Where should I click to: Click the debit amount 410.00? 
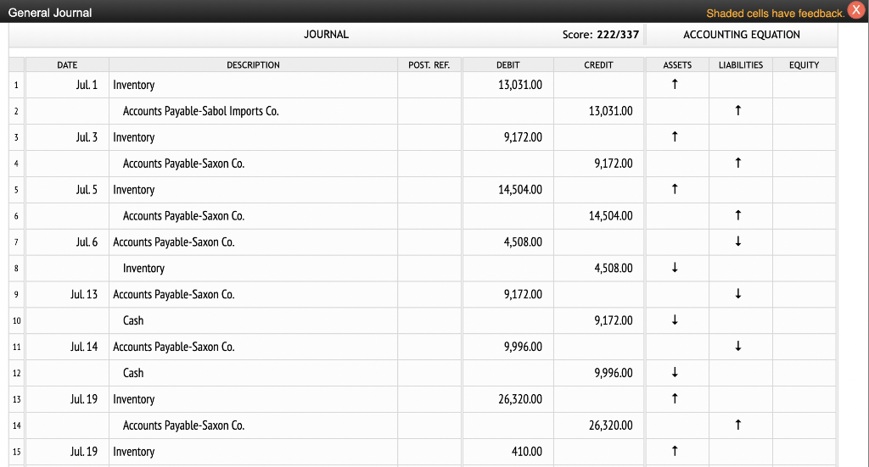pyautogui.click(x=526, y=451)
